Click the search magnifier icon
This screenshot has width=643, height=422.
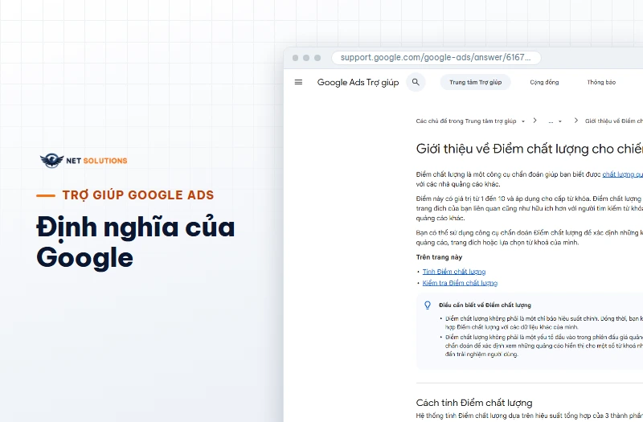(x=416, y=82)
